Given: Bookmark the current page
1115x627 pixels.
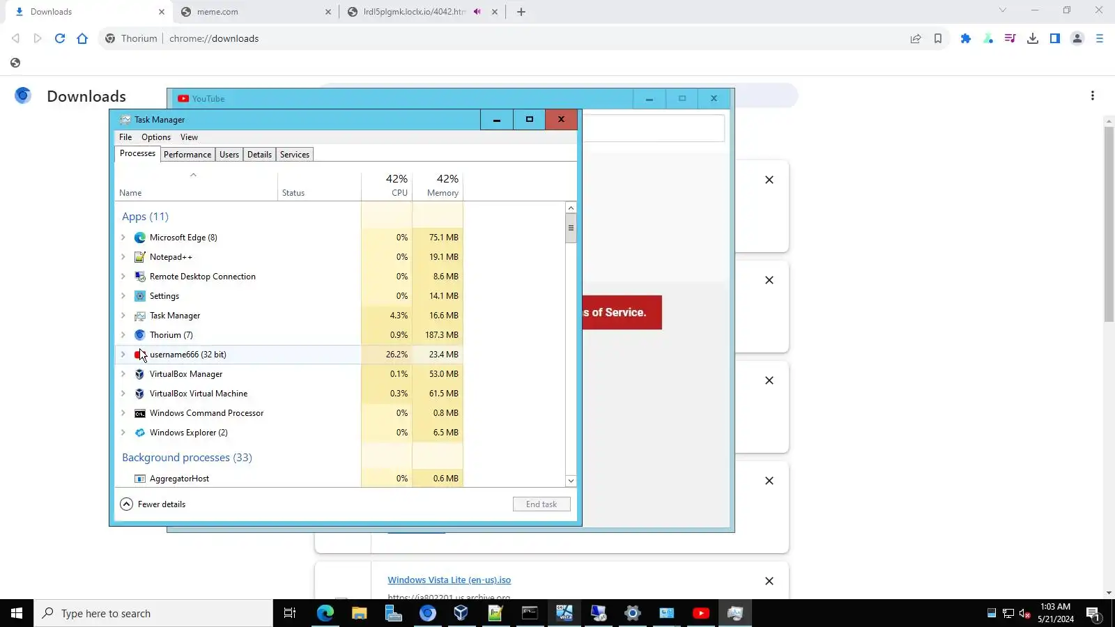Looking at the screenshot, I should point(938,38).
